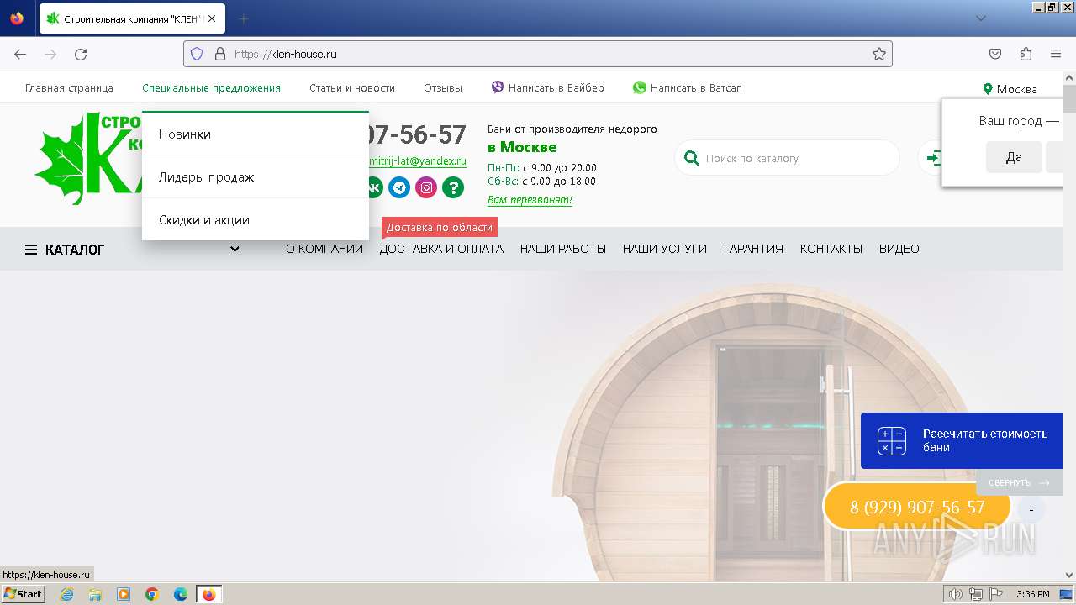Open the ГАРАНТИЯ menu item

click(x=753, y=249)
